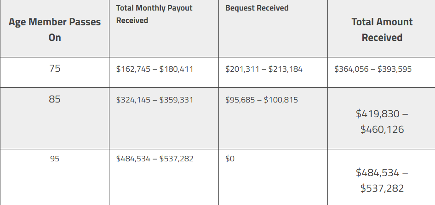Image resolution: width=435 pixels, height=205 pixels.
Task: Click the age 85 cell
Action: [55, 119]
